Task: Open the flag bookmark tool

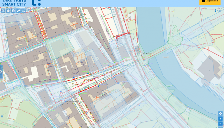Action: tap(23, 11)
